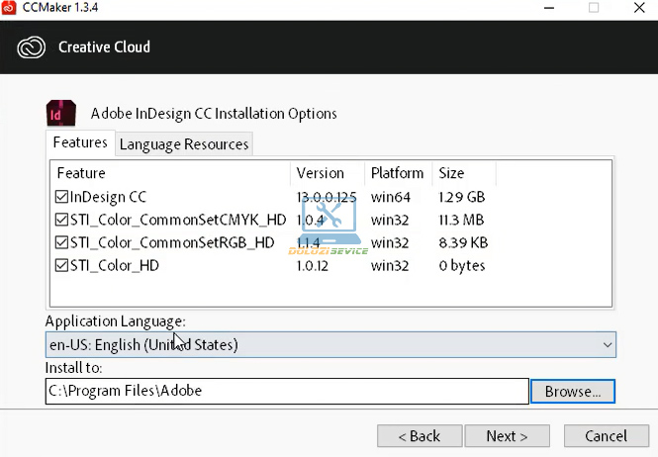Toggle the STI_Color_CommonSetCMYK_HD checkbox
Viewport: 658px width, 457px height.
tap(62, 220)
